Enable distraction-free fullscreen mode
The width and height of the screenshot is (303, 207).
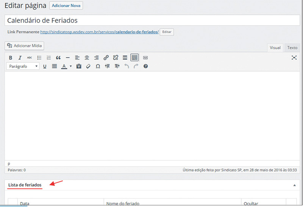(x=294, y=58)
